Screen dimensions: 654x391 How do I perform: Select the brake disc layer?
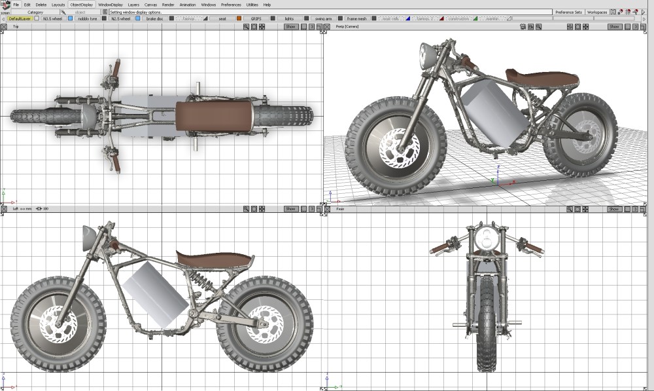pos(155,19)
